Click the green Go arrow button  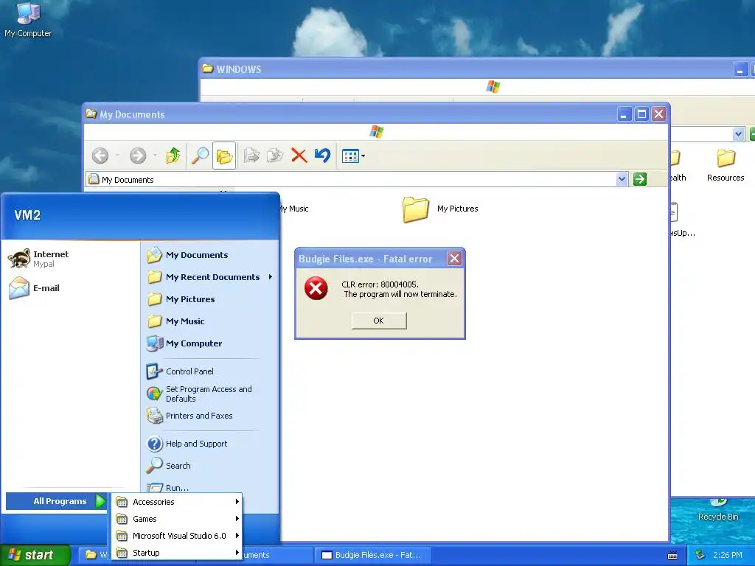pyautogui.click(x=639, y=179)
